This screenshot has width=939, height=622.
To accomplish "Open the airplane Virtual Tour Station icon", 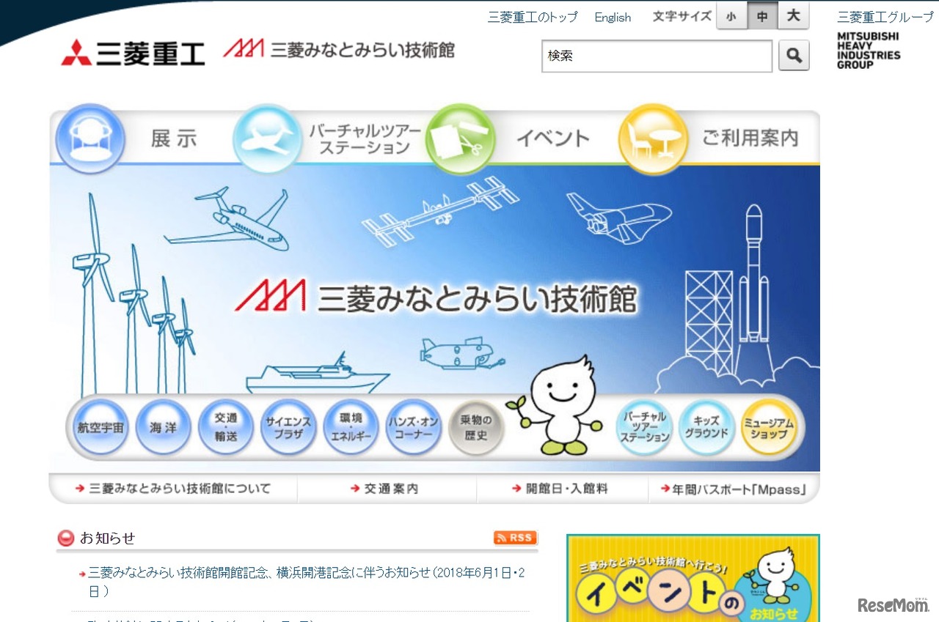I will [268, 138].
